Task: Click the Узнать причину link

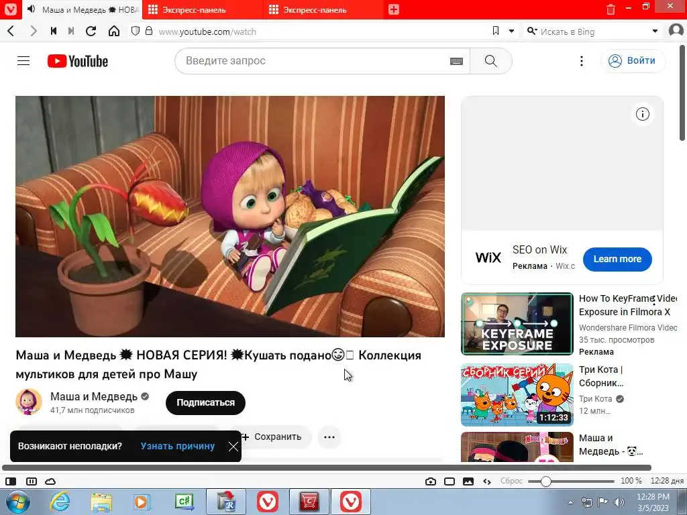Action: tap(177, 446)
